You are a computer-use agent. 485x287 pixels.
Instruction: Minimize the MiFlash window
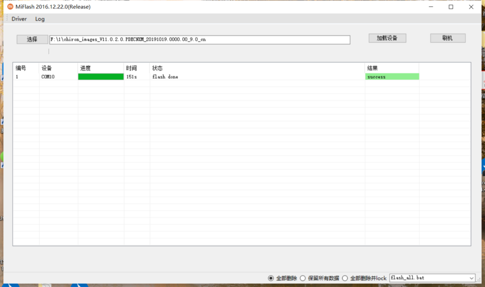pos(431,6)
